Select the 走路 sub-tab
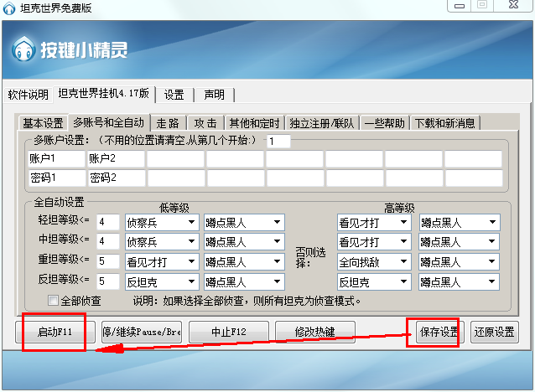The height and width of the screenshot is (392, 535). [169, 123]
